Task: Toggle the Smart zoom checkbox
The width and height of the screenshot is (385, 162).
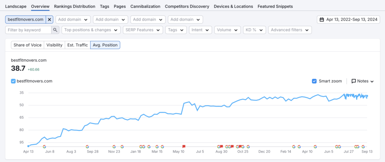Action: [x=314, y=81]
